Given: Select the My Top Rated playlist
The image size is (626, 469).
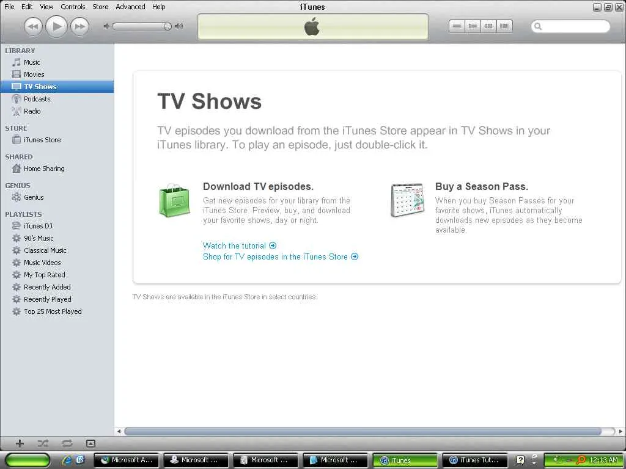Looking at the screenshot, I should (x=57, y=275).
